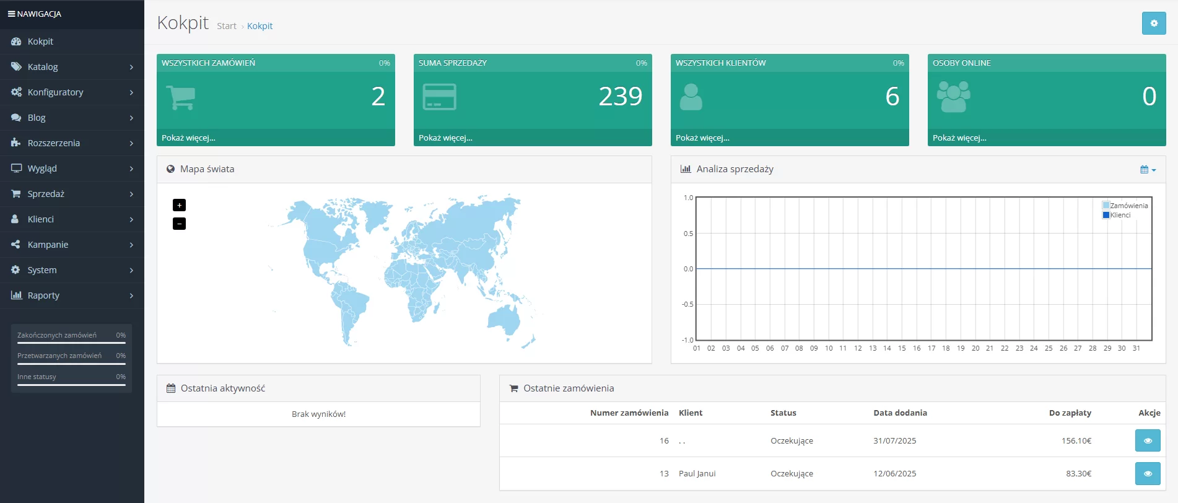Viewport: 1178px width, 503px height.
Task: Click the group icon in Osoby Online tile
Action: tap(953, 97)
